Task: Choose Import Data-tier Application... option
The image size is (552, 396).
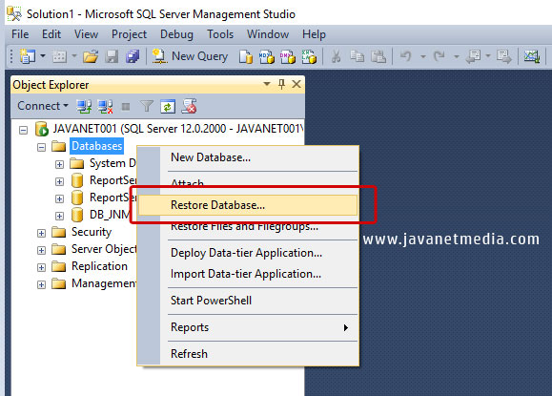Action: (248, 274)
